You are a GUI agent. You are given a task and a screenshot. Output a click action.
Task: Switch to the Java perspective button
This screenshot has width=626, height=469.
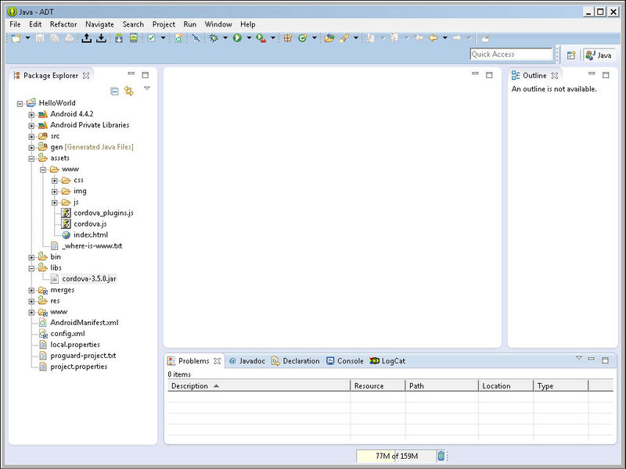(599, 55)
